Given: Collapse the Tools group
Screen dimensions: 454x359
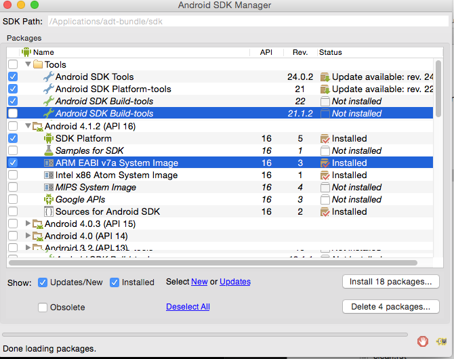Looking at the screenshot, I should click(x=28, y=64).
